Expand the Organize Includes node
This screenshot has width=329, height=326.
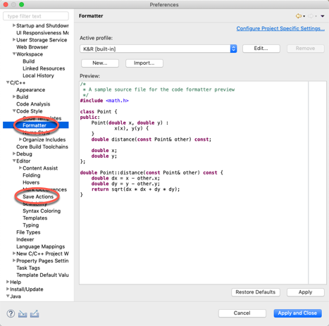pyautogui.click(x=20, y=139)
